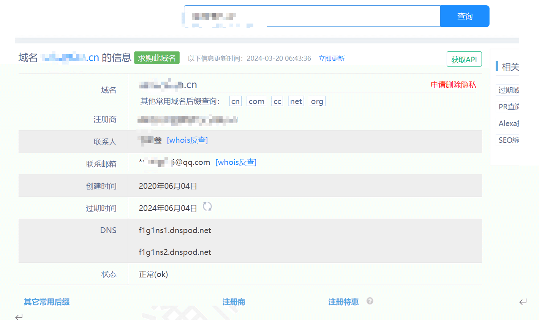Open whois反查 next to the contact name
The width and height of the screenshot is (539, 320).
[x=187, y=140]
